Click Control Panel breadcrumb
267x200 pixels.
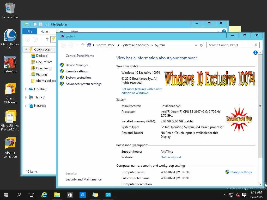click(106, 45)
